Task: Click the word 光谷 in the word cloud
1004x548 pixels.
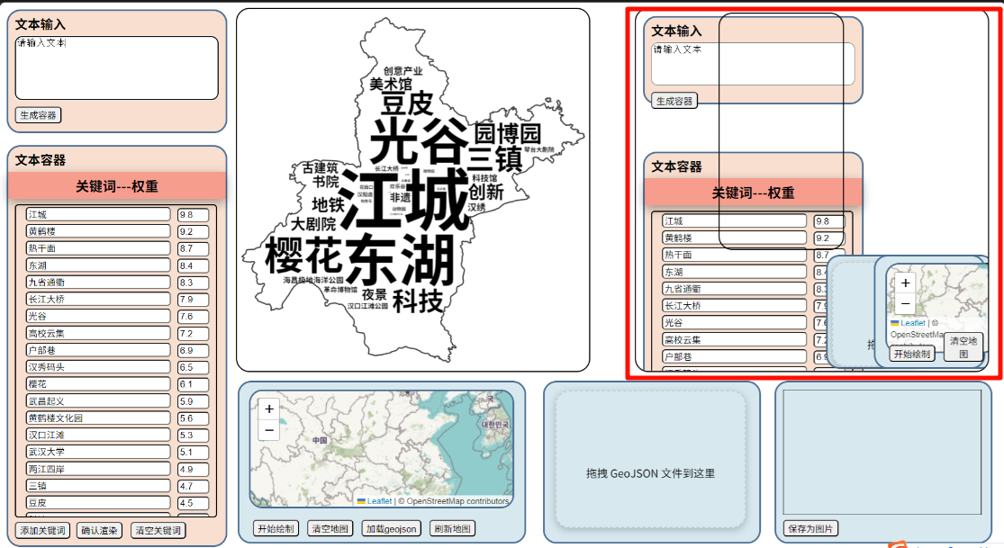Action: [x=420, y=141]
